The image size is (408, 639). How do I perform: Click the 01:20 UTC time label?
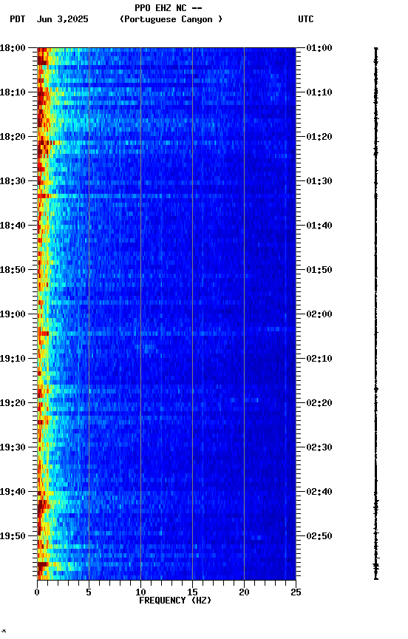[x=319, y=137]
